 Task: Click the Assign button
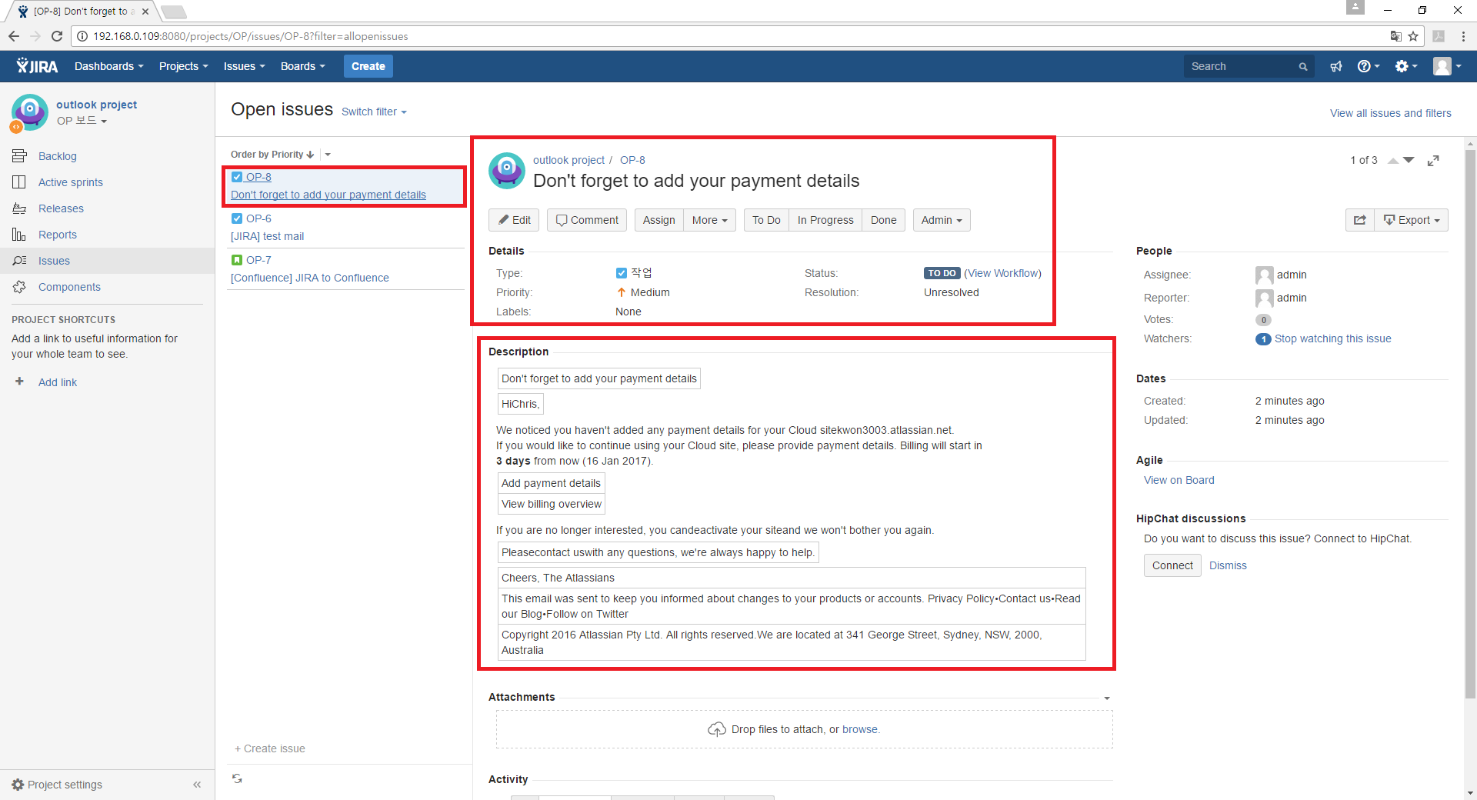[659, 220]
